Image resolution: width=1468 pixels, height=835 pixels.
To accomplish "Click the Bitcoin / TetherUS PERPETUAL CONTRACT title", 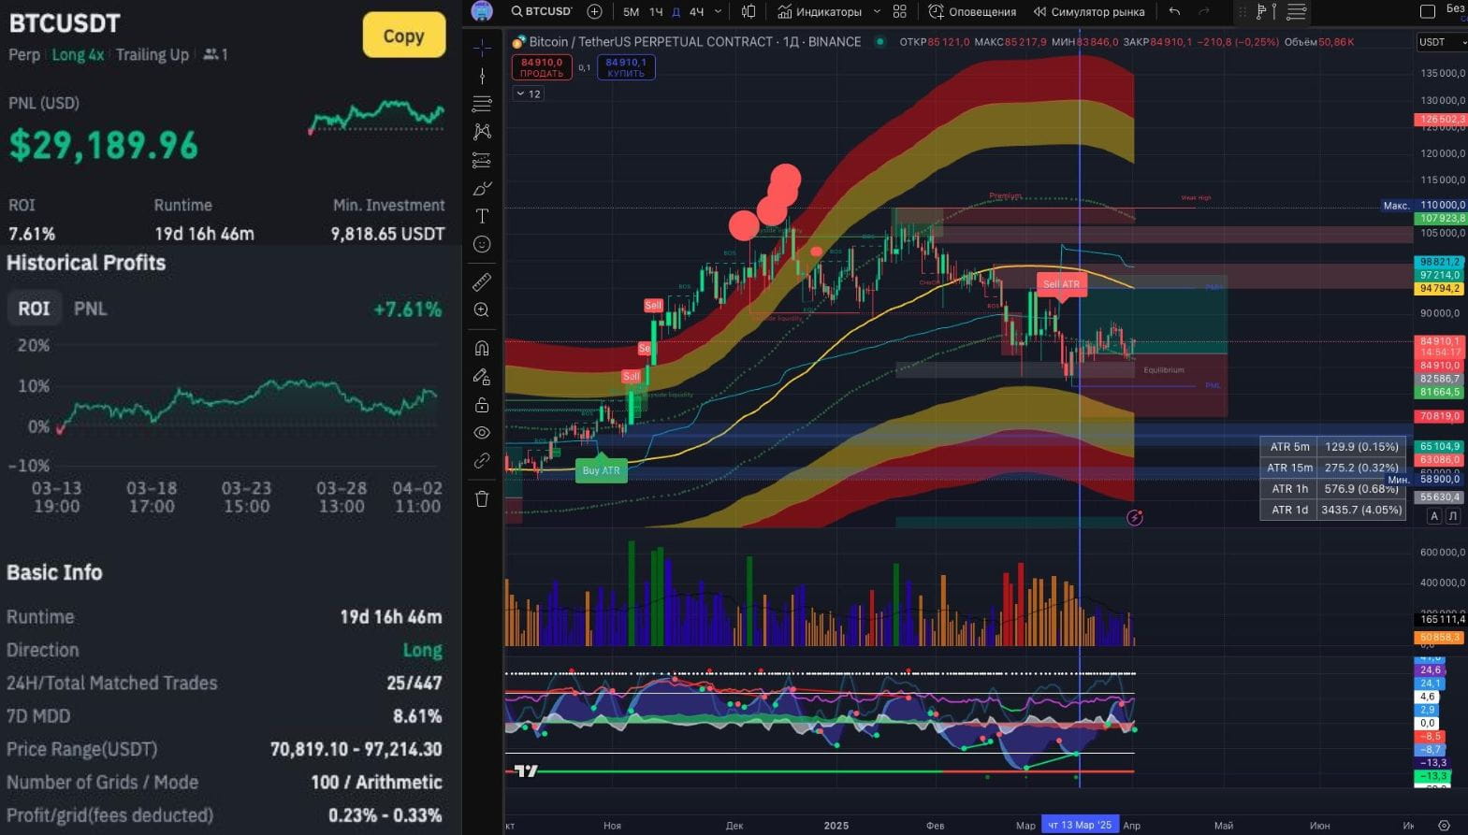I will [x=695, y=42].
